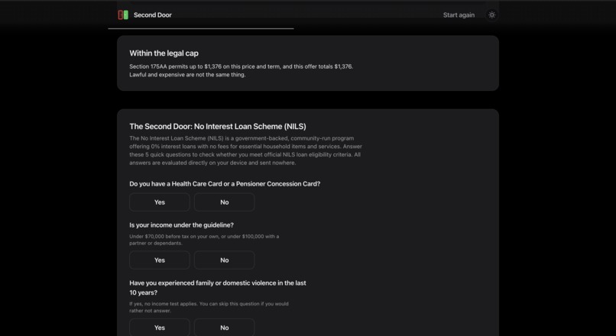Image resolution: width=616 pixels, height=336 pixels.
Task: Select Yes for family or domestic violence
Action: [x=160, y=328]
